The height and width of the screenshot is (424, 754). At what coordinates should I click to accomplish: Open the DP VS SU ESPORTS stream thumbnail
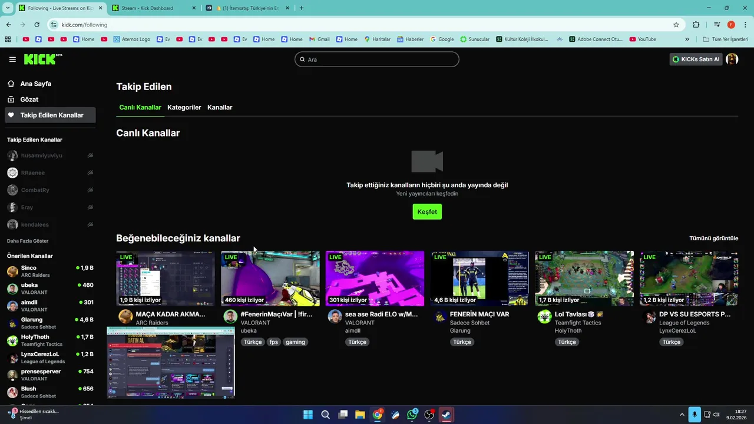click(689, 279)
